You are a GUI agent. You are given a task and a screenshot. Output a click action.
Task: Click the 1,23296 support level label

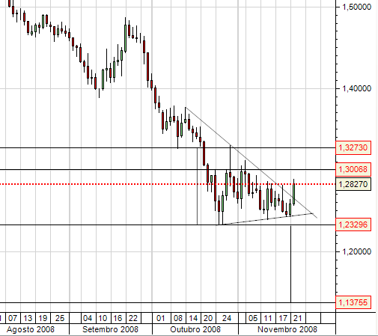click(353, 224)
